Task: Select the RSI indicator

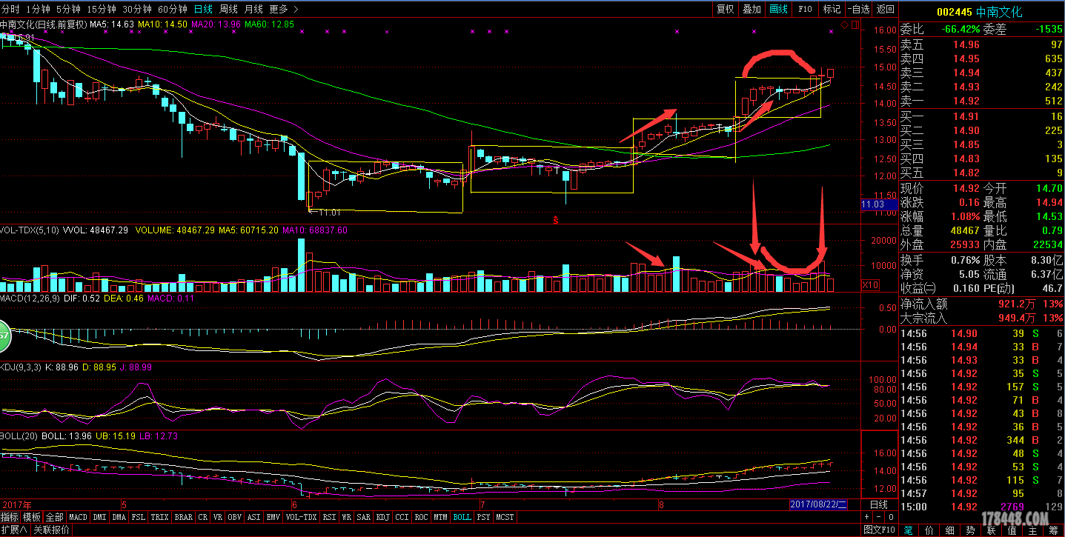Action: [328, 517]
